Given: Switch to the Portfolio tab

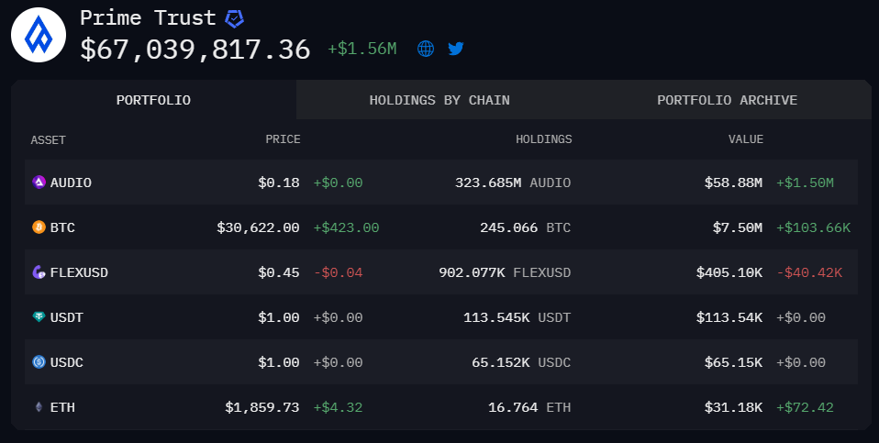Looking at the screenshot, I should (x=153, y=100).
